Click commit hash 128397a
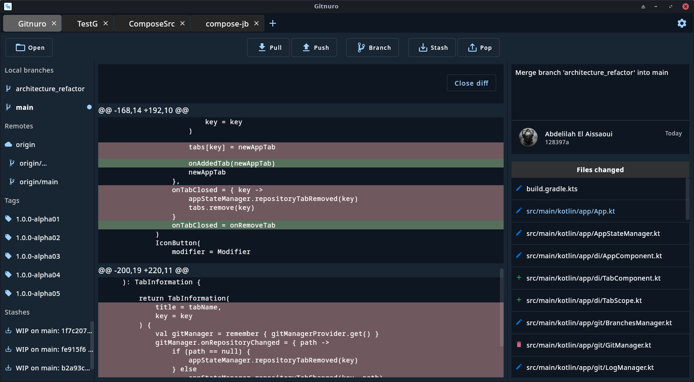Viewport: 694px width, 382px height. (557, 142)
